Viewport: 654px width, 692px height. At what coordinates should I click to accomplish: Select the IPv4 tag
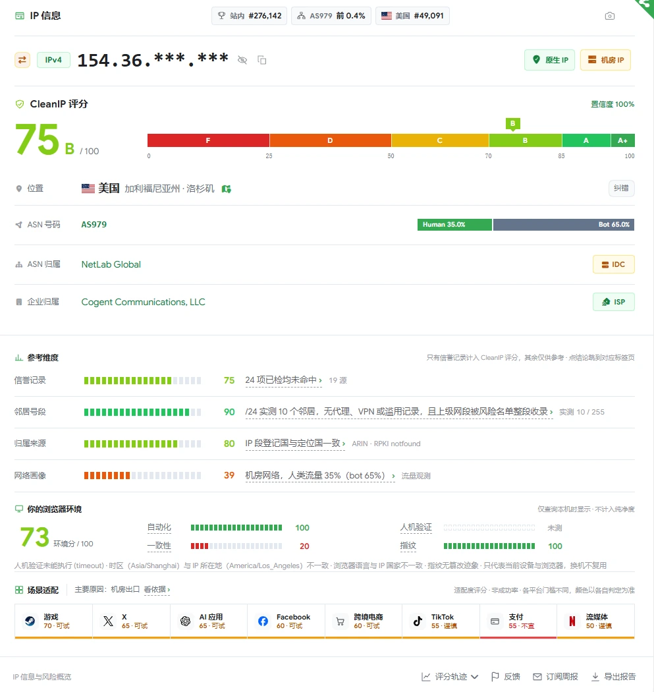[53, 59]
